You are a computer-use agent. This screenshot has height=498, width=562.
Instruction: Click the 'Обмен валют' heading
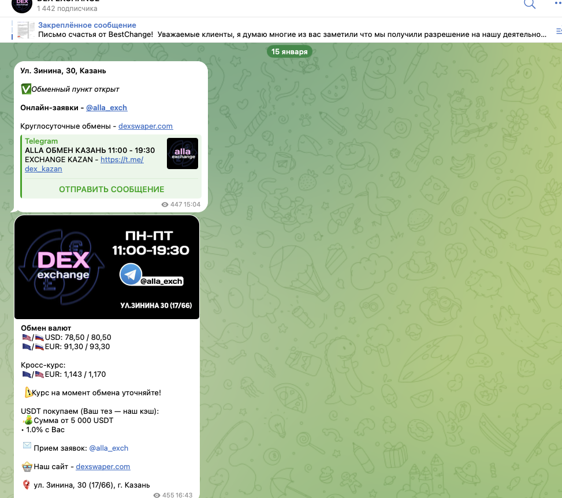tap(46, 328)
